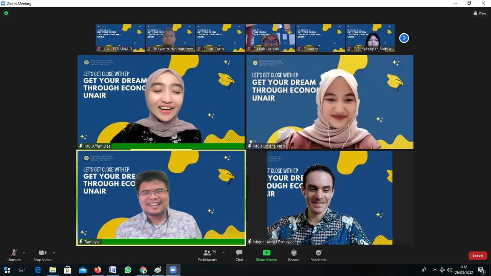This screenshot has width=491, height=276.
Task: Open the Chat panel
Action: (239, 255)
